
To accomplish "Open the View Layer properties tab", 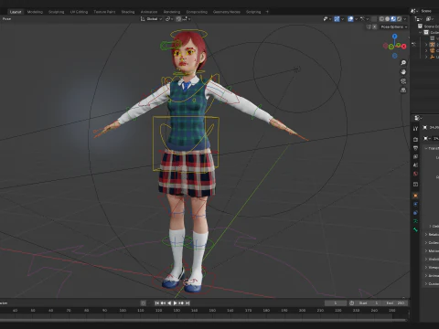I will (x=415, y=156).
